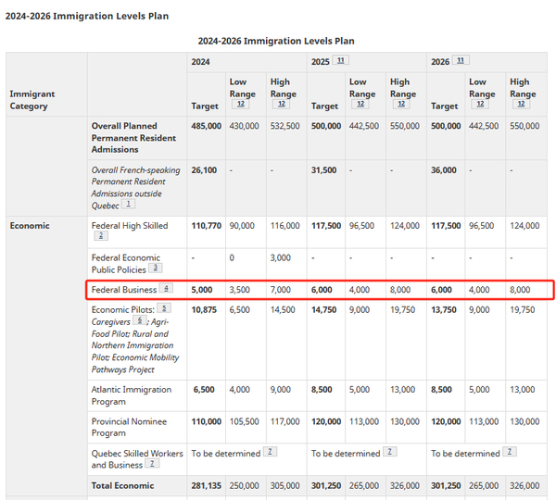Click the Immigrant Category column header
This screenshot has width=556, height=500.
(32, 100)
